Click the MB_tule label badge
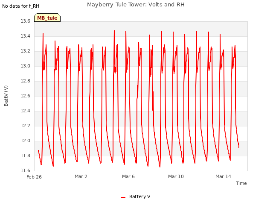This screenshot has width=273, height=205. [x=47, y=18]
